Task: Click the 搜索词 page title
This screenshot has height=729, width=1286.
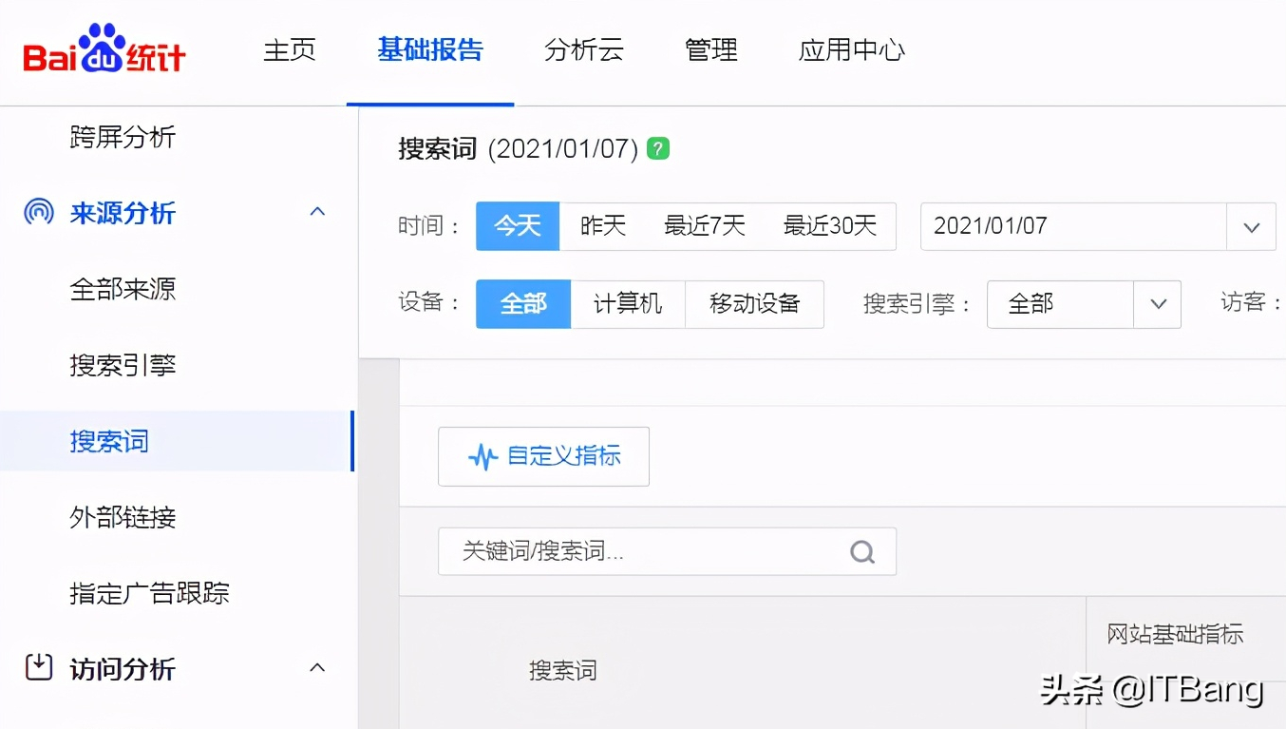Action: pos(437,149)
